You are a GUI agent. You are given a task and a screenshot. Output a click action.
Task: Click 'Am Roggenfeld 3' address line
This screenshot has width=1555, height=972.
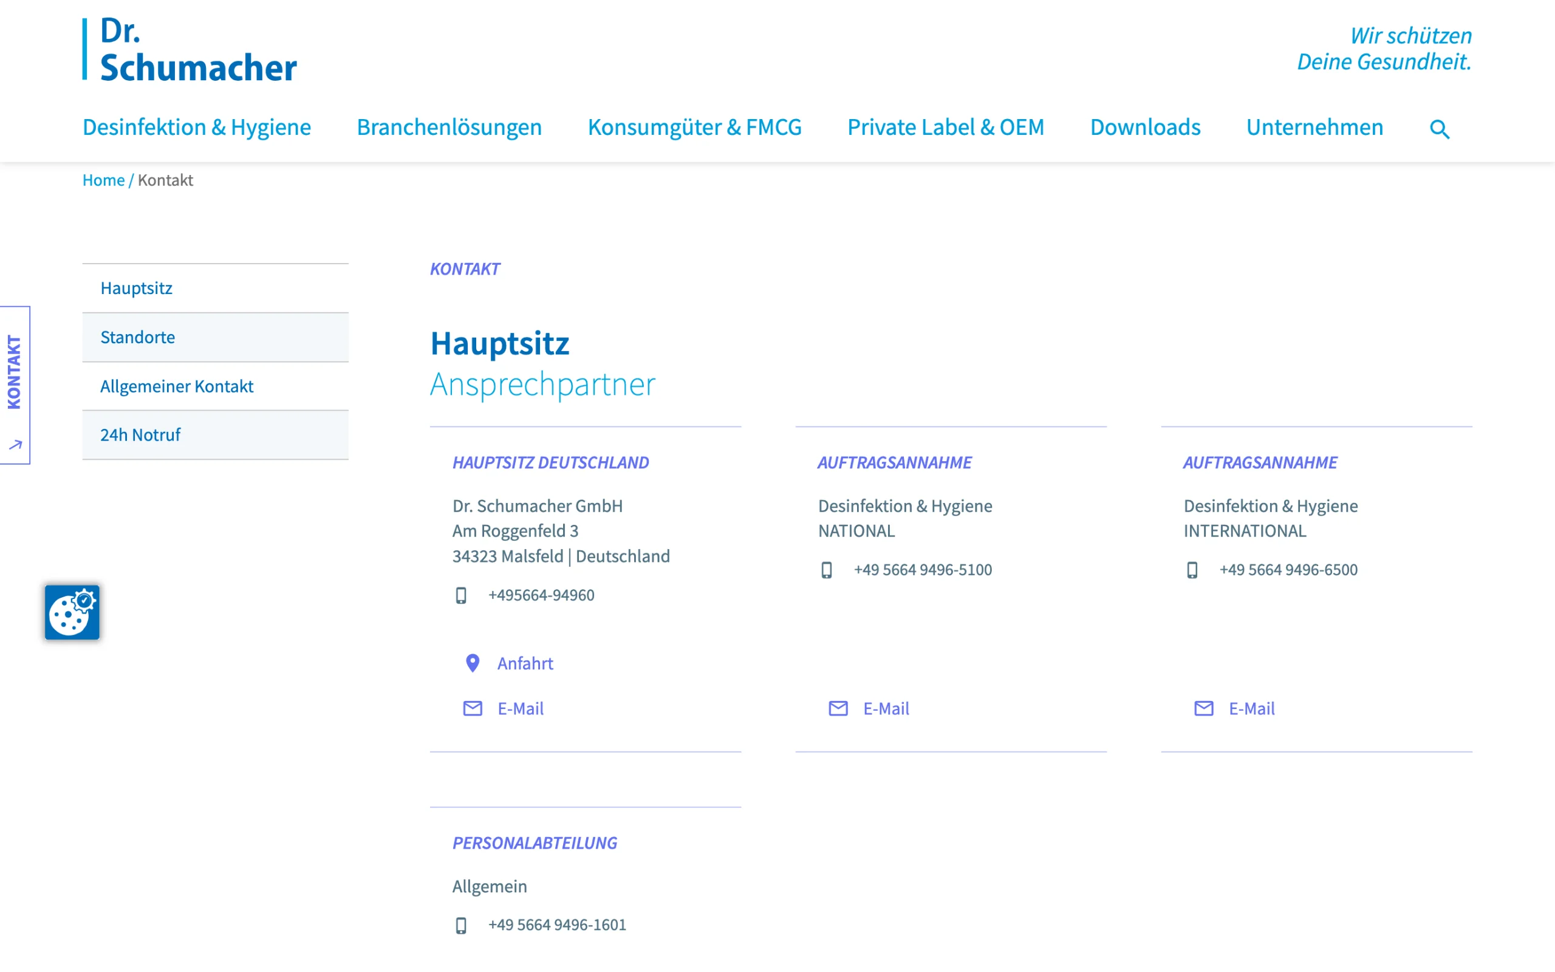click(x=515, y=531)
